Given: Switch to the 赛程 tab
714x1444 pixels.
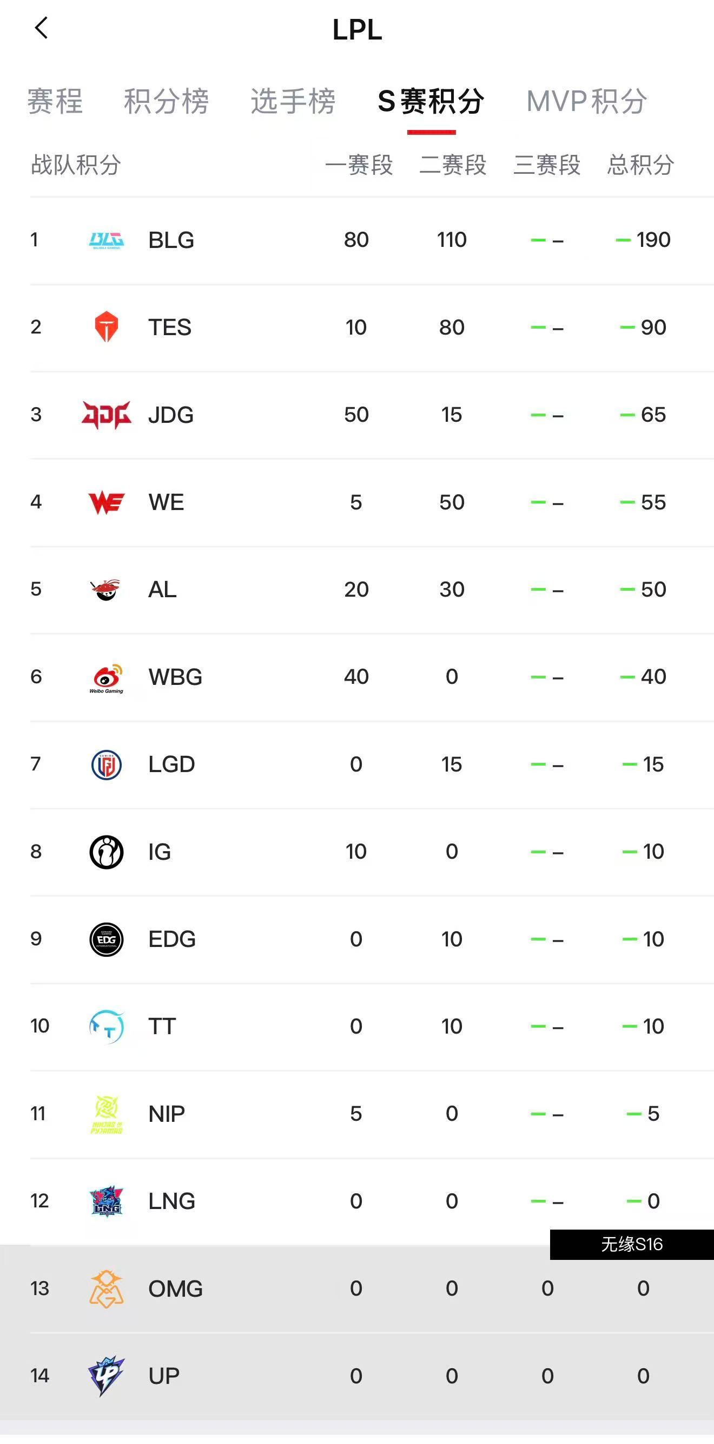Looking at the screenshot, I should click(x=55, y=101).
